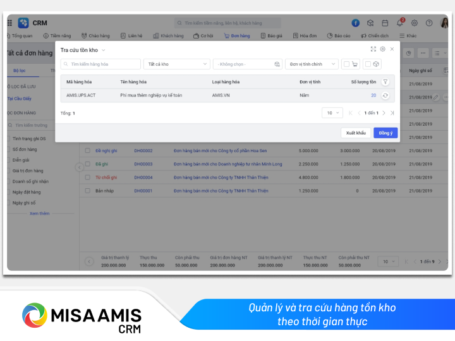Go to last page in inventory dialog
The width and height of the screenshot is (455, 341).
[x=392, y=113]
